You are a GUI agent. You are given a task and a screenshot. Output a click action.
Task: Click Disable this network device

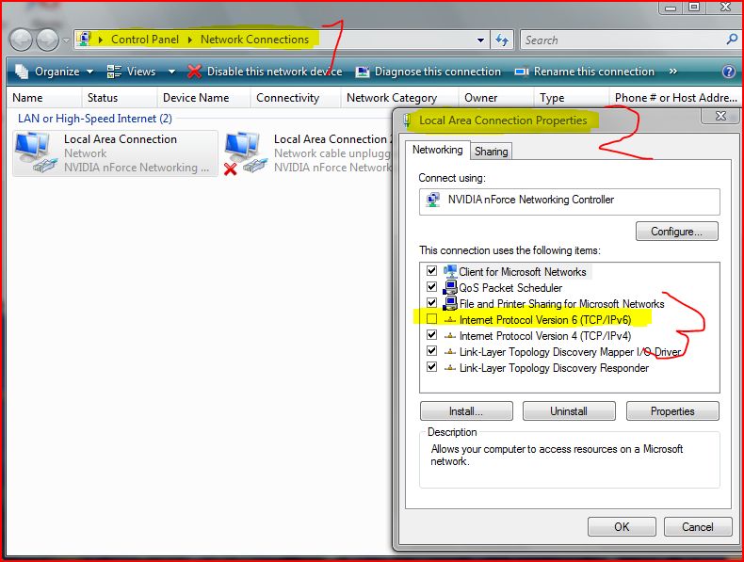[265, 72]
